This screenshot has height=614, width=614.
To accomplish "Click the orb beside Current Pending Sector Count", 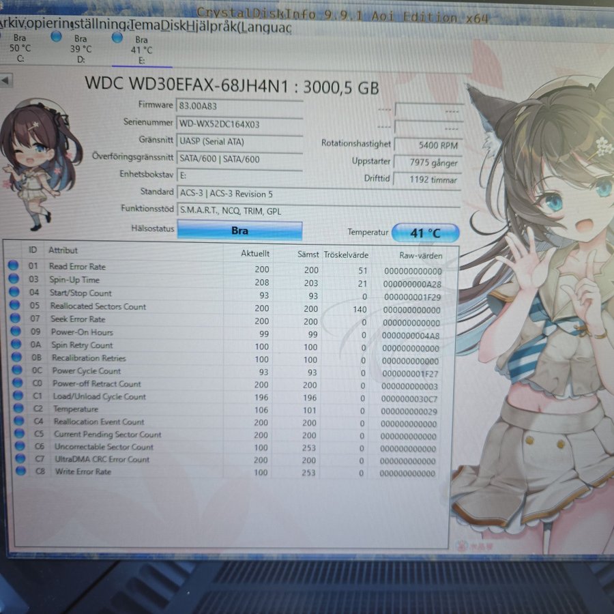I will tap(19, 433).
